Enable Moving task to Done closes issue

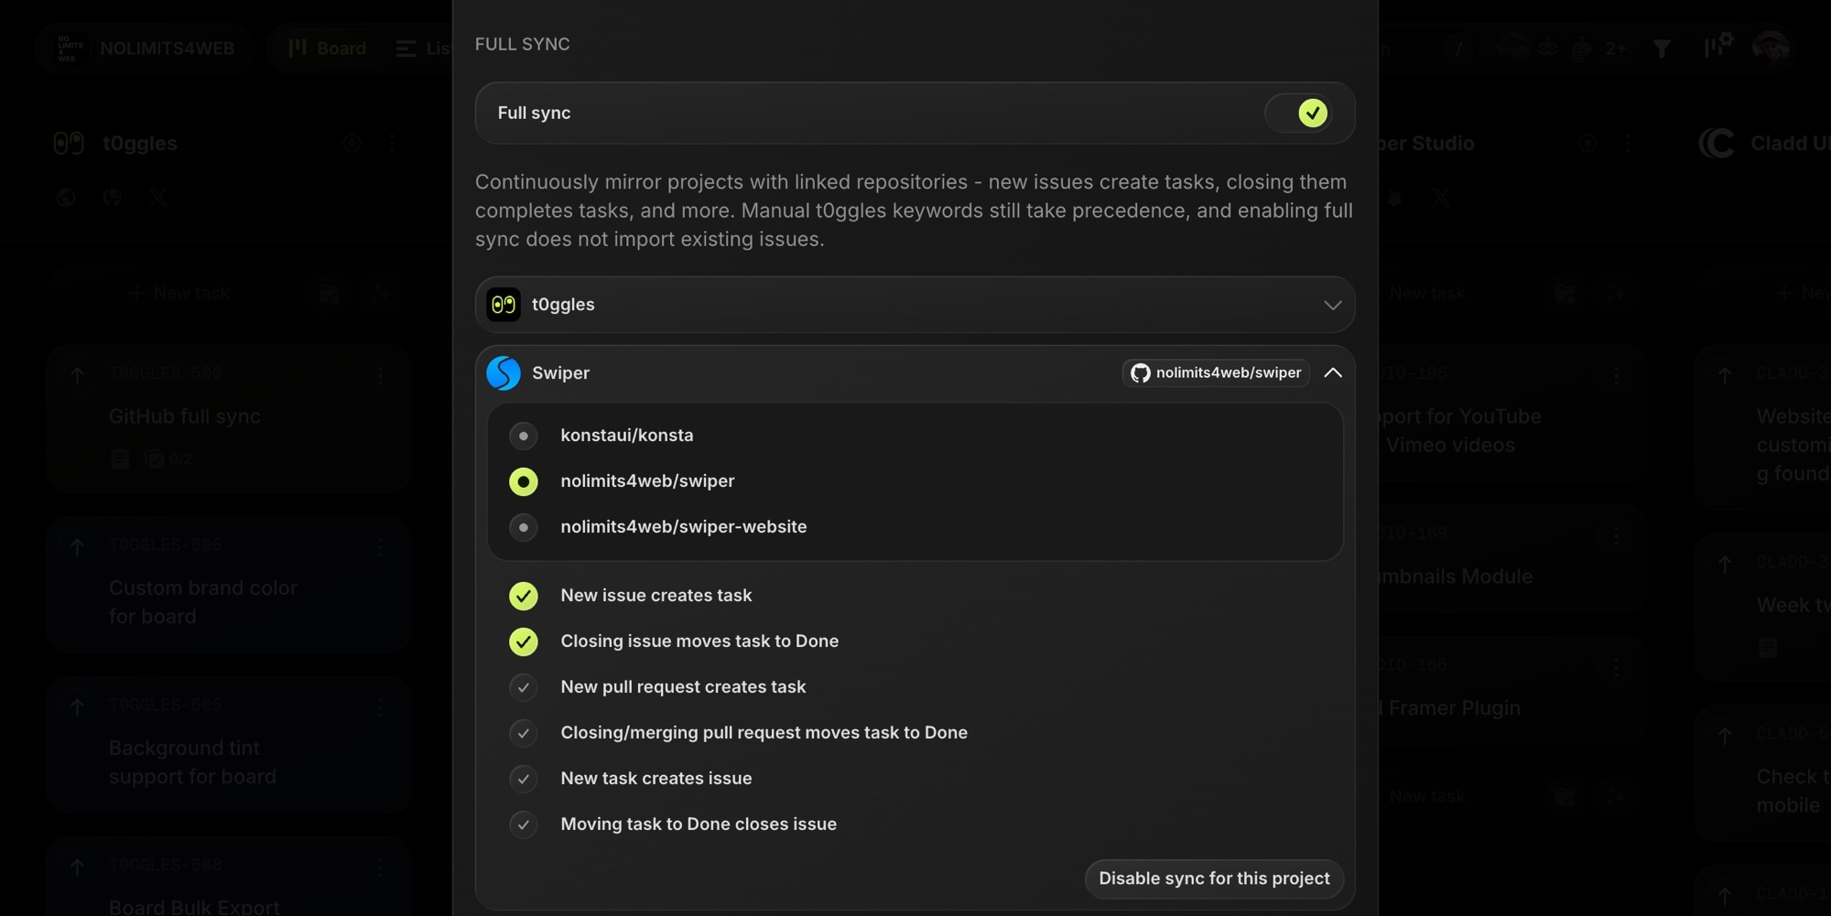(523, 824)
